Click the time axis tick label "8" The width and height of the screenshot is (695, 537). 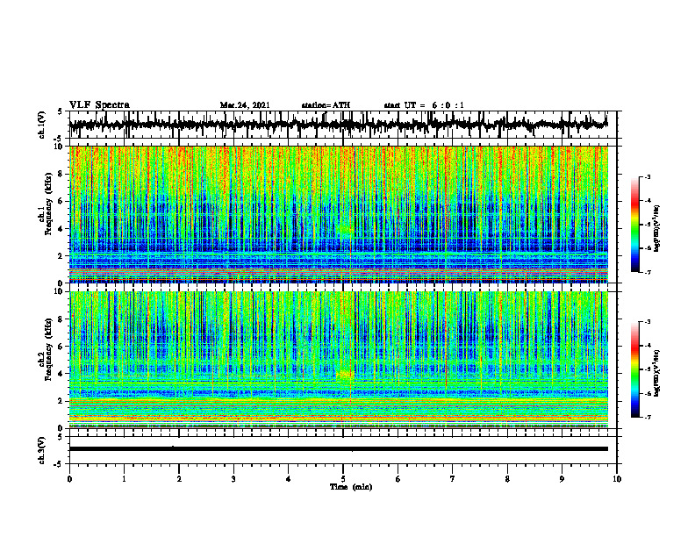507,479
